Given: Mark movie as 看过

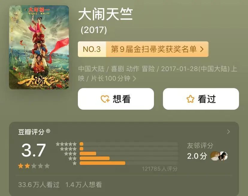Looking at the screenshot, I should (201, 99).
